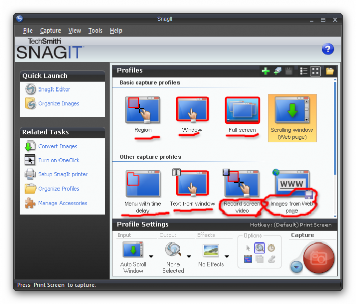Expand the Effects dropdown arrow
Image resolution: width=356 pixels, height=304 pixels.
tap(227, 257)
